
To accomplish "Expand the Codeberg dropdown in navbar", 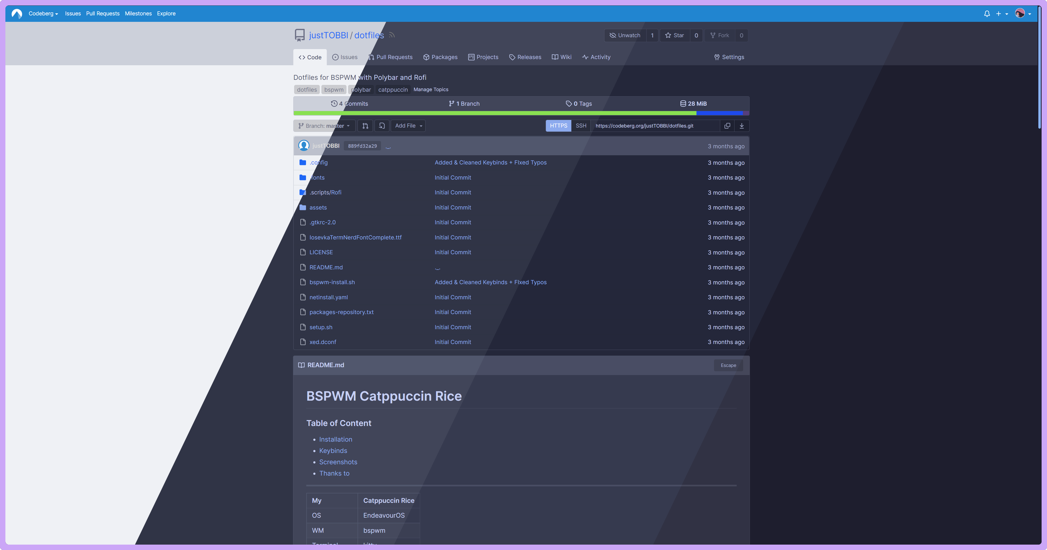I will (x=43, y=13).
